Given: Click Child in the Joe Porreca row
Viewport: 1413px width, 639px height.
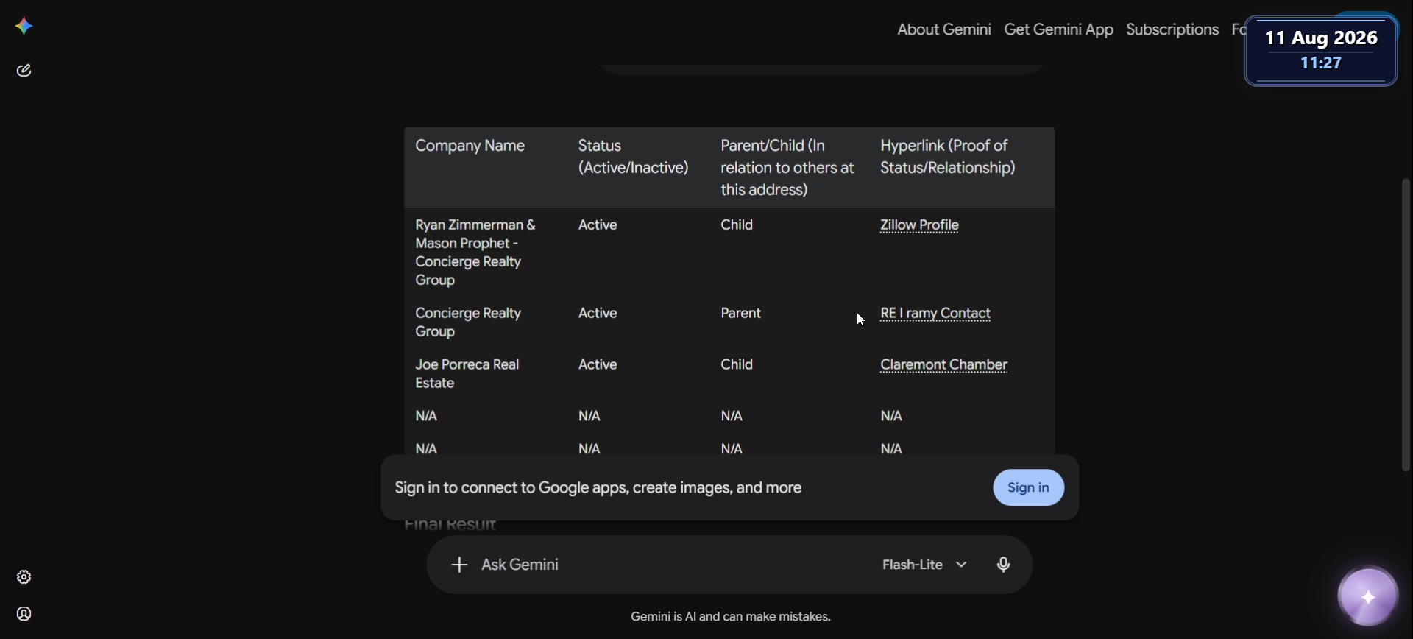Looking at the screenshot, I should pos(737,365).
